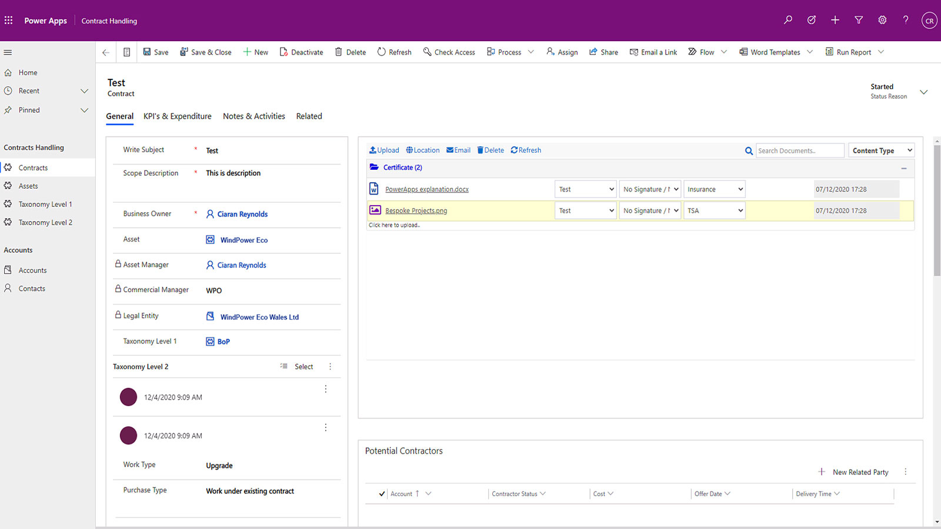
Task: Share the record
Action: click(x=604, y=52)
